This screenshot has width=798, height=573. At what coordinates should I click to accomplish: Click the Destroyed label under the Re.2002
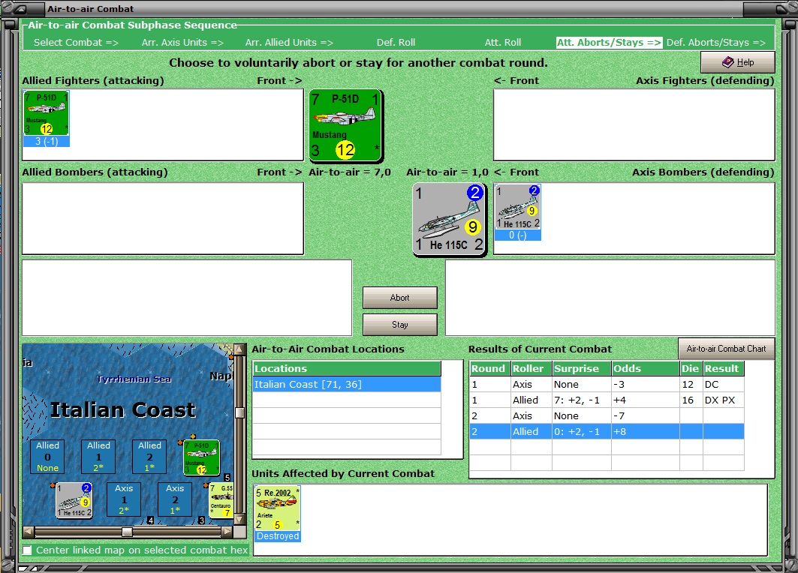coord(277,536)
